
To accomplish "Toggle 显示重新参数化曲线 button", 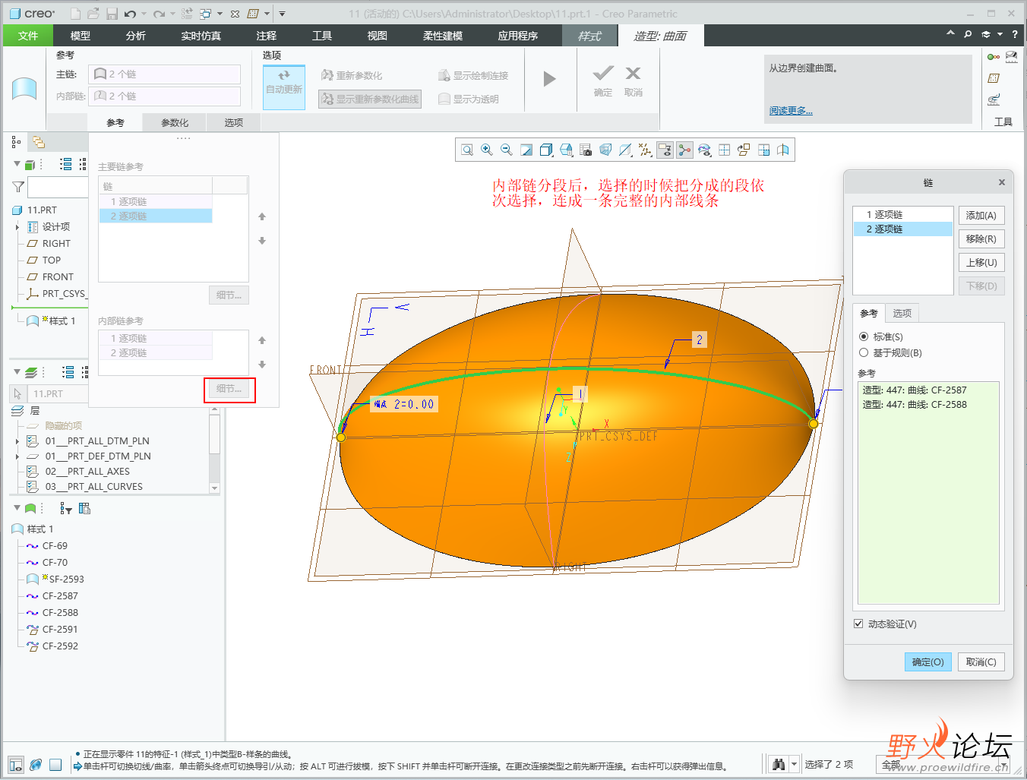I will 370,99.
